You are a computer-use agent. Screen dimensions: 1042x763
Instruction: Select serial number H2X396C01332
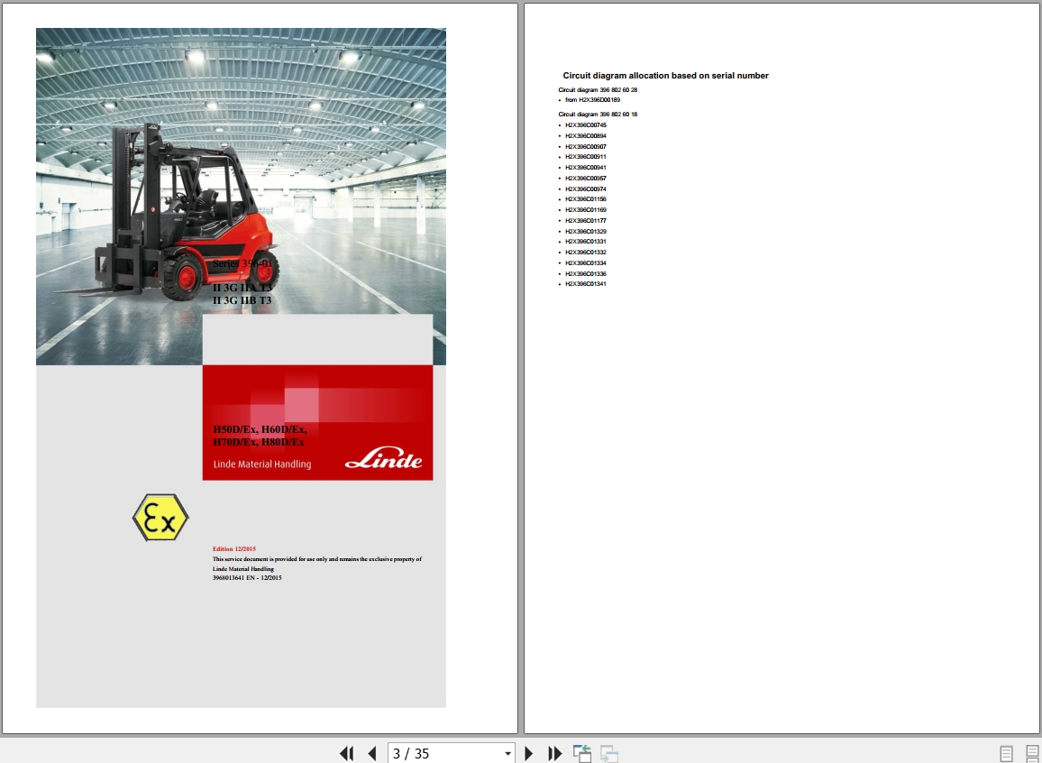point(586,252)
